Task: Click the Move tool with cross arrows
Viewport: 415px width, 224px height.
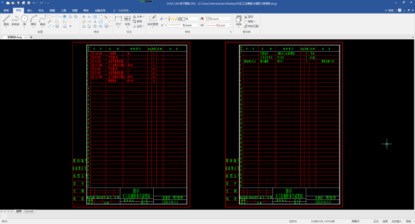Action: [x=83, y=17]
